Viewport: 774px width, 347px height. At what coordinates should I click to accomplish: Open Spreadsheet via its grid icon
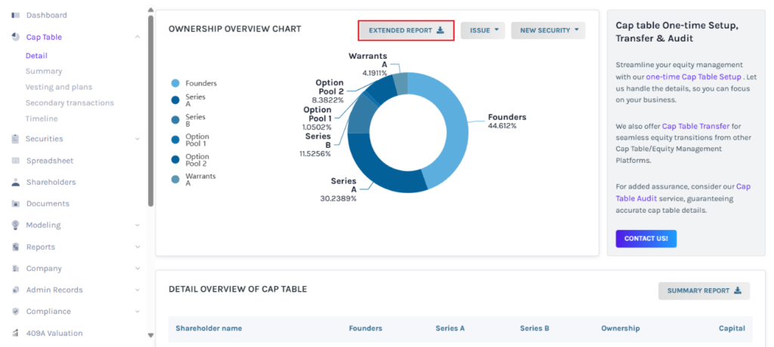(16, 161)
